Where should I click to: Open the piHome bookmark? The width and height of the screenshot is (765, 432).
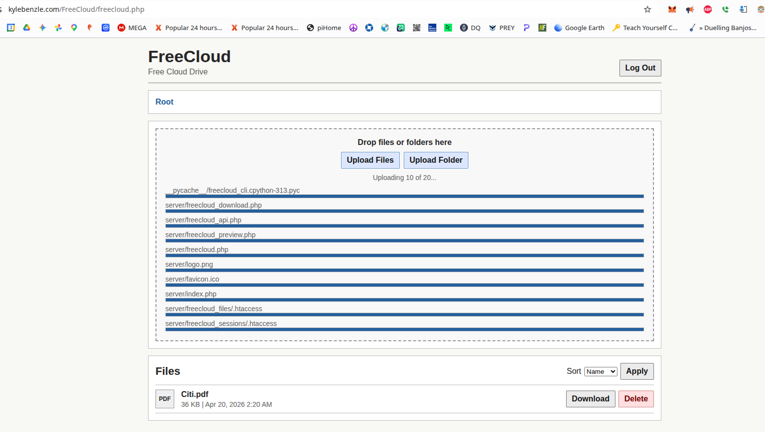coord(324,28)
